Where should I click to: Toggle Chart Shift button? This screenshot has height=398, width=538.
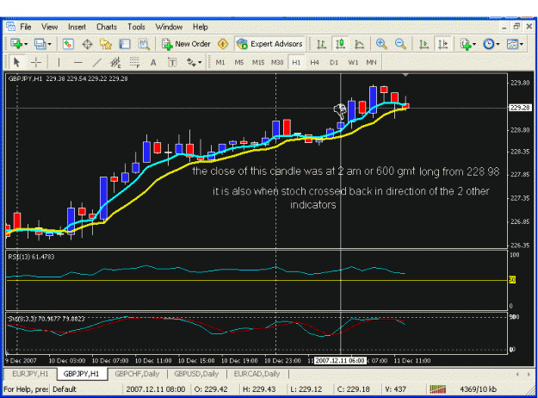coord(442,44)
